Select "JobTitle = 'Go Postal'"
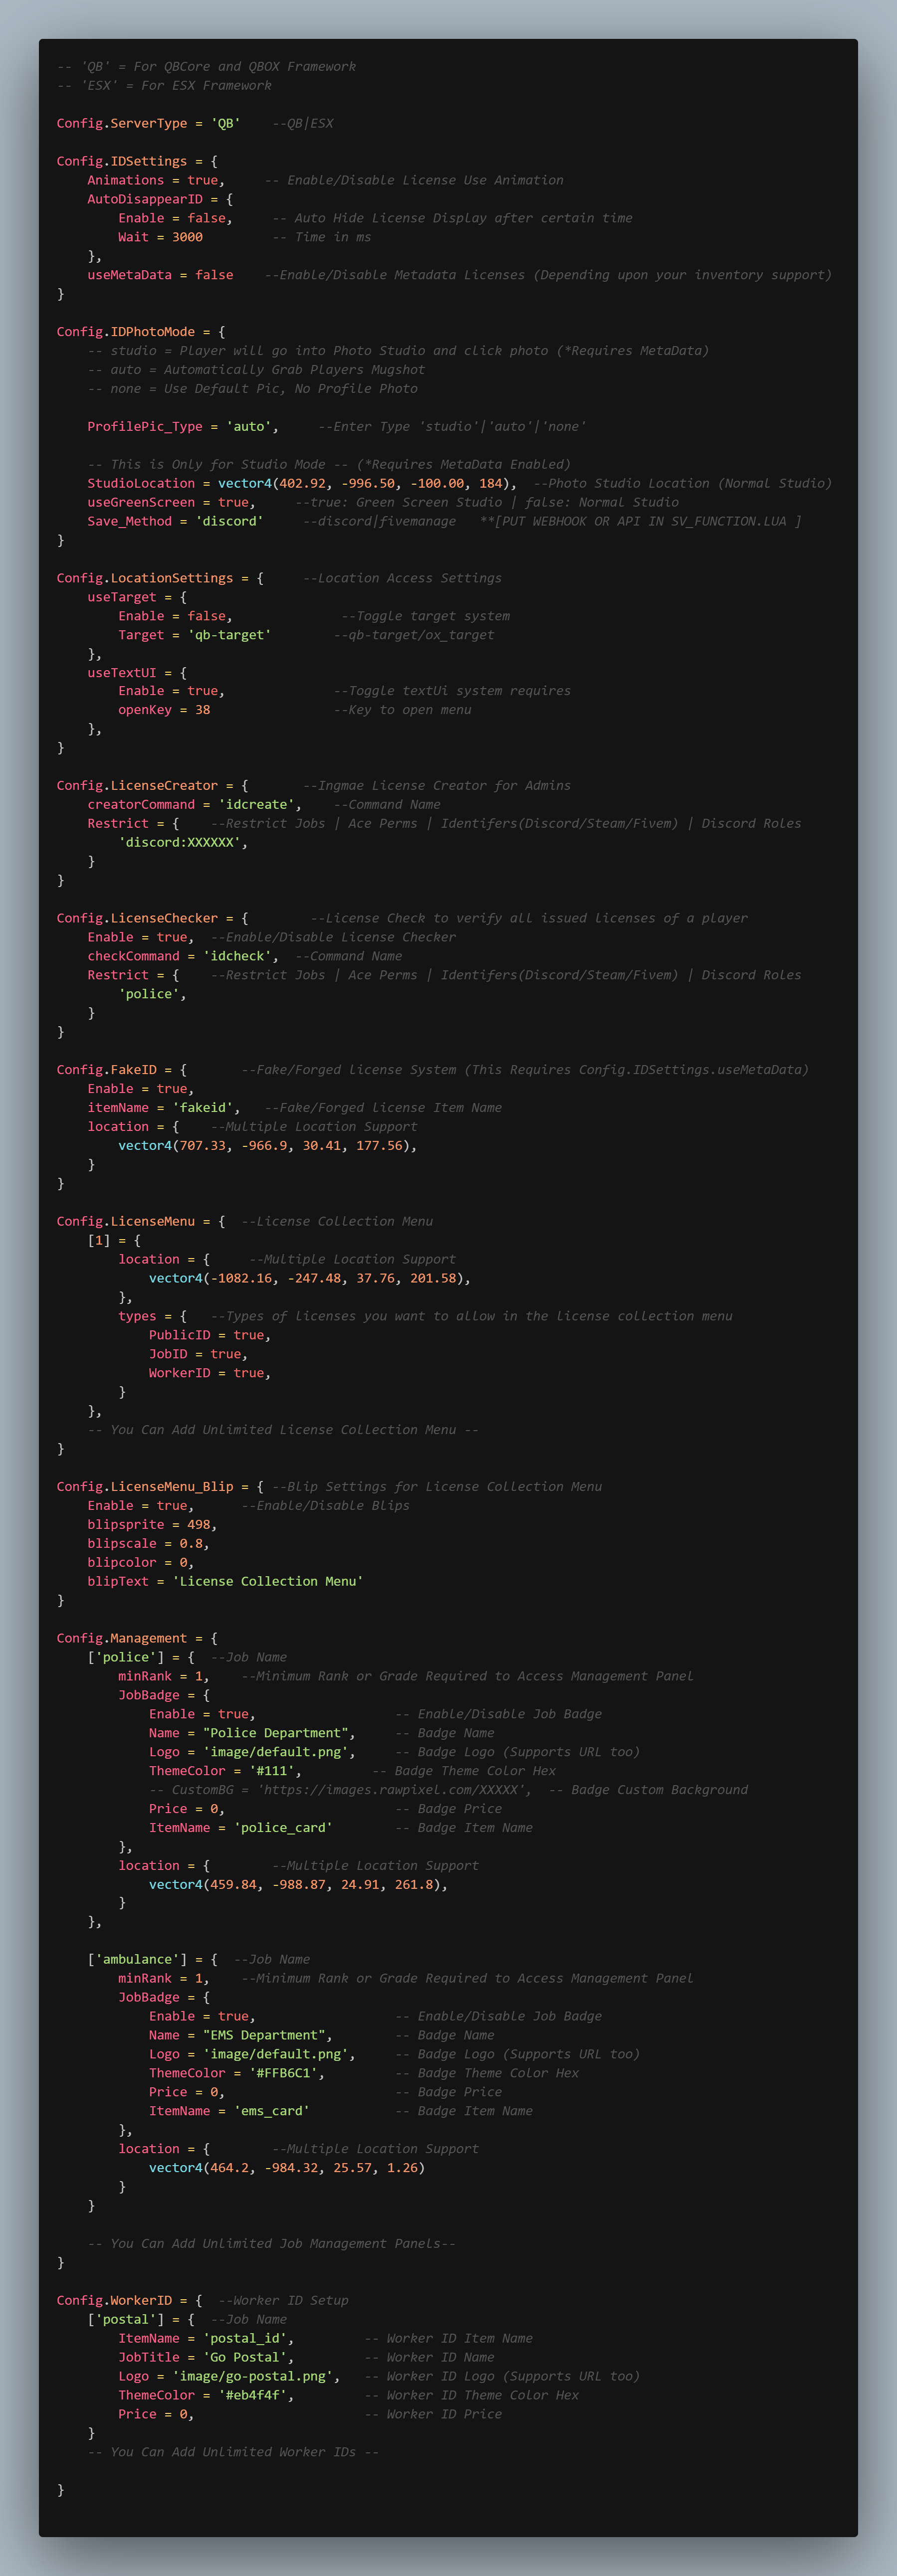The image size is (897, 2576). pos(206,2359)
